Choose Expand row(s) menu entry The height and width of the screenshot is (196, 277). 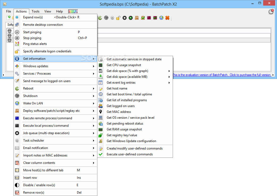point(55,17)
